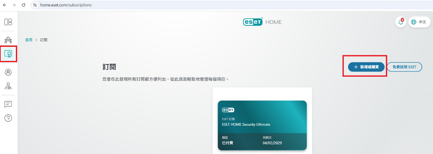Viewport: 433px width, 154px height.
Task: Click the ESET HOME logo
Action: coord(262,22)
